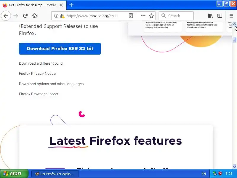The height and width of the screenshot is (178, 237).
Task: Open Firefox Privacy Notice link
Action: coord(37,74)
